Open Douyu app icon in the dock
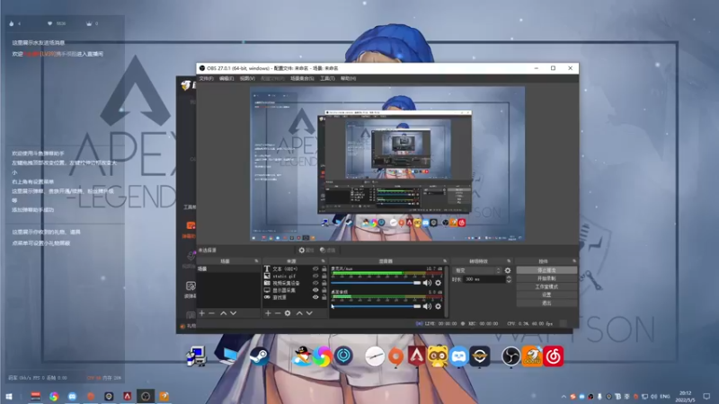The height and width of the screenshot is (404, 719). (532, 356)
